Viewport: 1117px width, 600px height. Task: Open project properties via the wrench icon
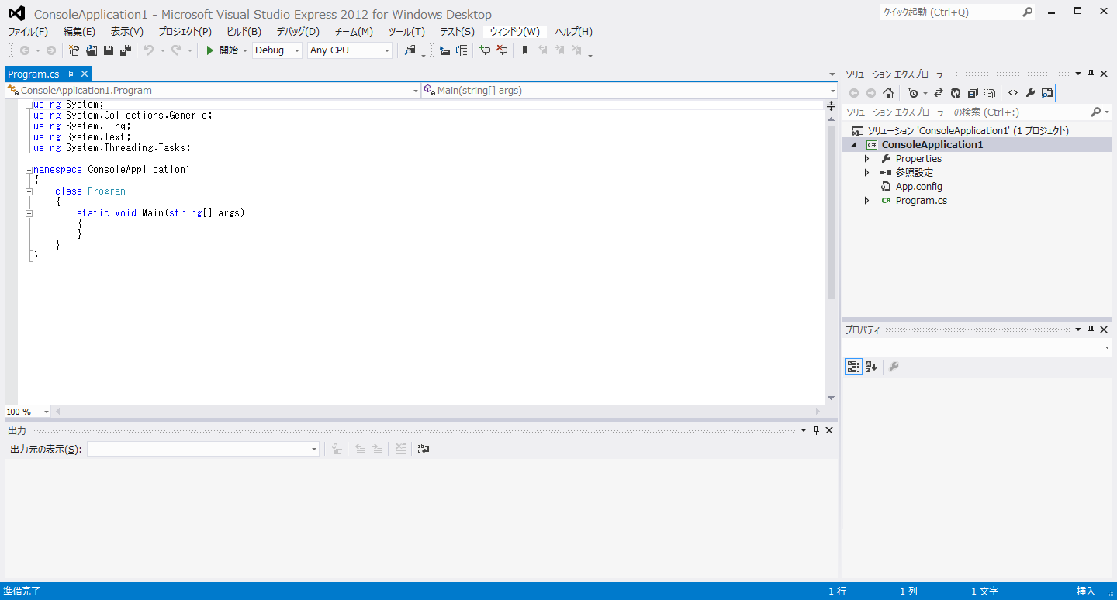1030,93
